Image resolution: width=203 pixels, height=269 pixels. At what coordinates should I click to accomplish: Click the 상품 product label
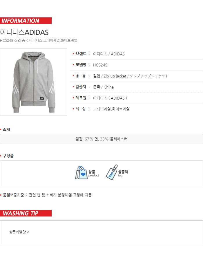click(x=93, y=173)
